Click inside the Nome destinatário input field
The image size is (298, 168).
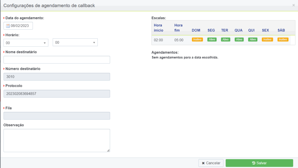coord(56,59)
